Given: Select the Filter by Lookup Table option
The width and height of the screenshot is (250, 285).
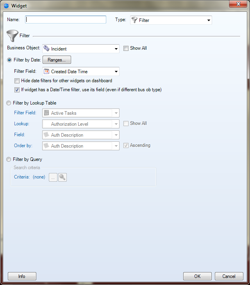Looking at the screenshot, I should click(9, 103).
